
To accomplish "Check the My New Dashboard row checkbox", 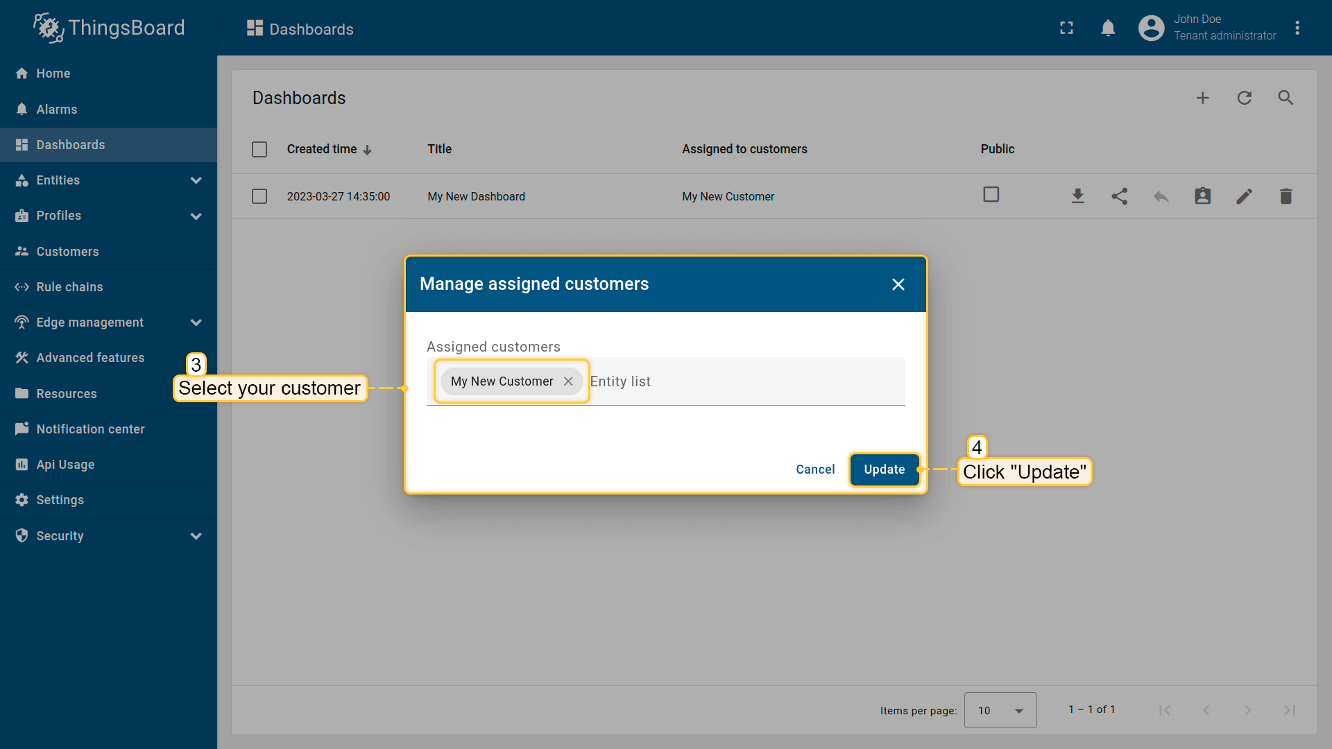I will click(259, 196).
